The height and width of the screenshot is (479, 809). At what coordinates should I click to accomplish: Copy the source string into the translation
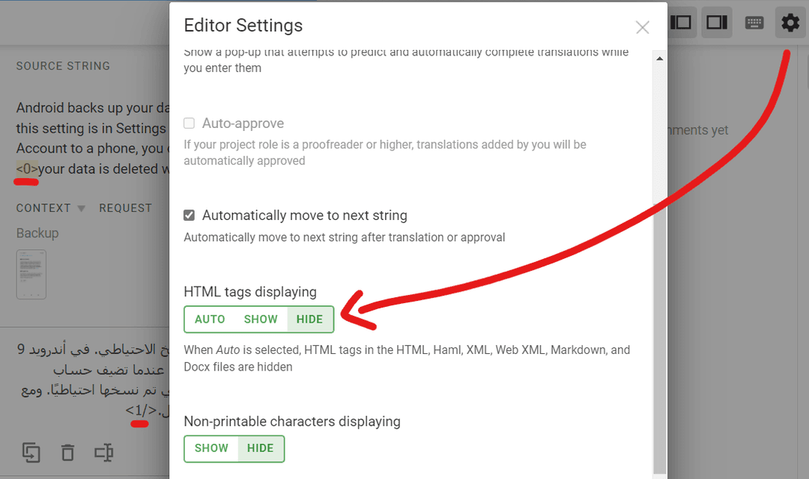point(31,452)
